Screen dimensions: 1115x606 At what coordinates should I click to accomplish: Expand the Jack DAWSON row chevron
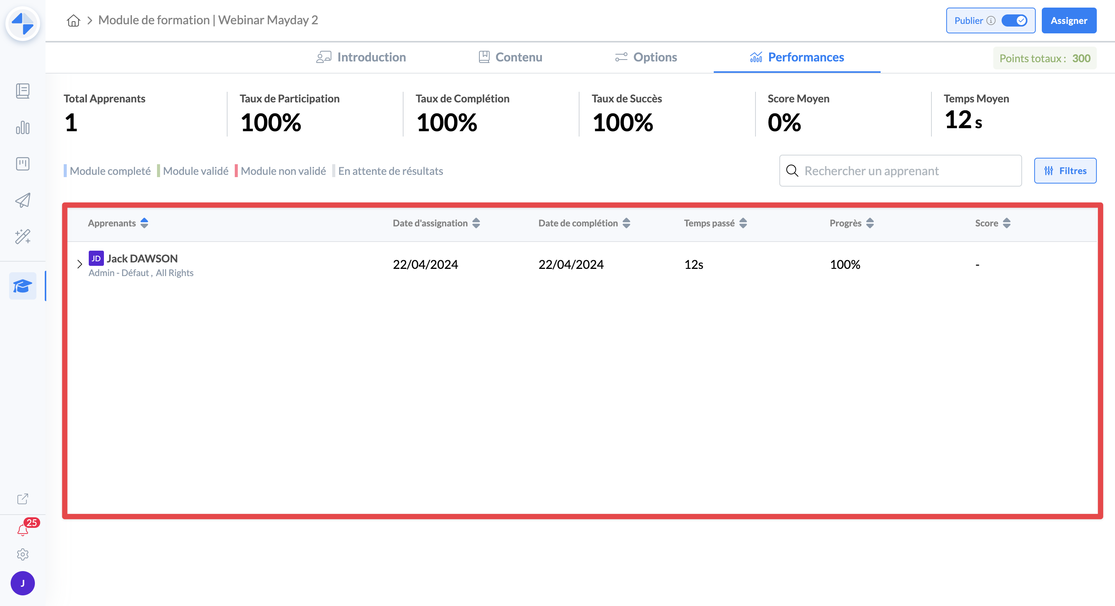(80, 264)
